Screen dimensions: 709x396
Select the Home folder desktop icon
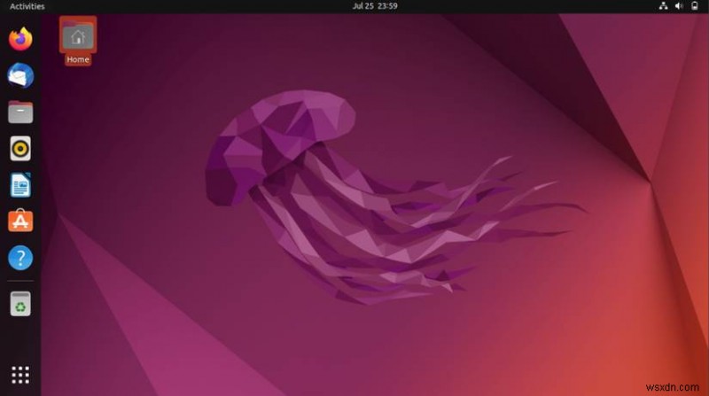[78, 35]
